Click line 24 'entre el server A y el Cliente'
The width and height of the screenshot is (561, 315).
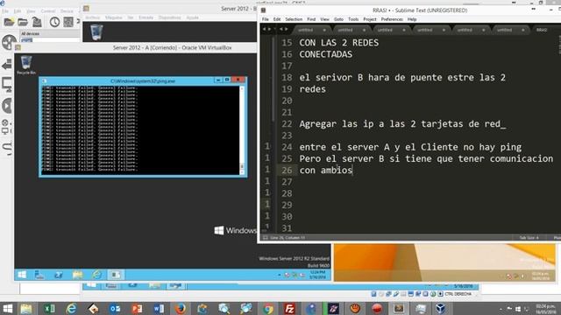coord(410,147)
